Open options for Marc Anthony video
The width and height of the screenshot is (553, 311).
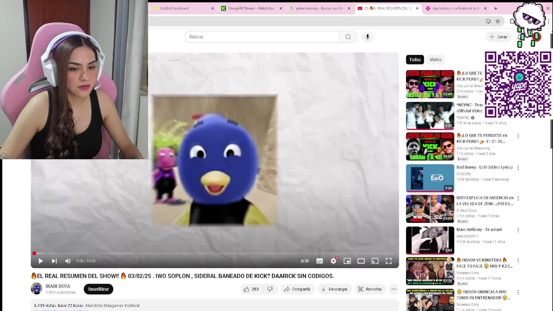pos(518,230)
